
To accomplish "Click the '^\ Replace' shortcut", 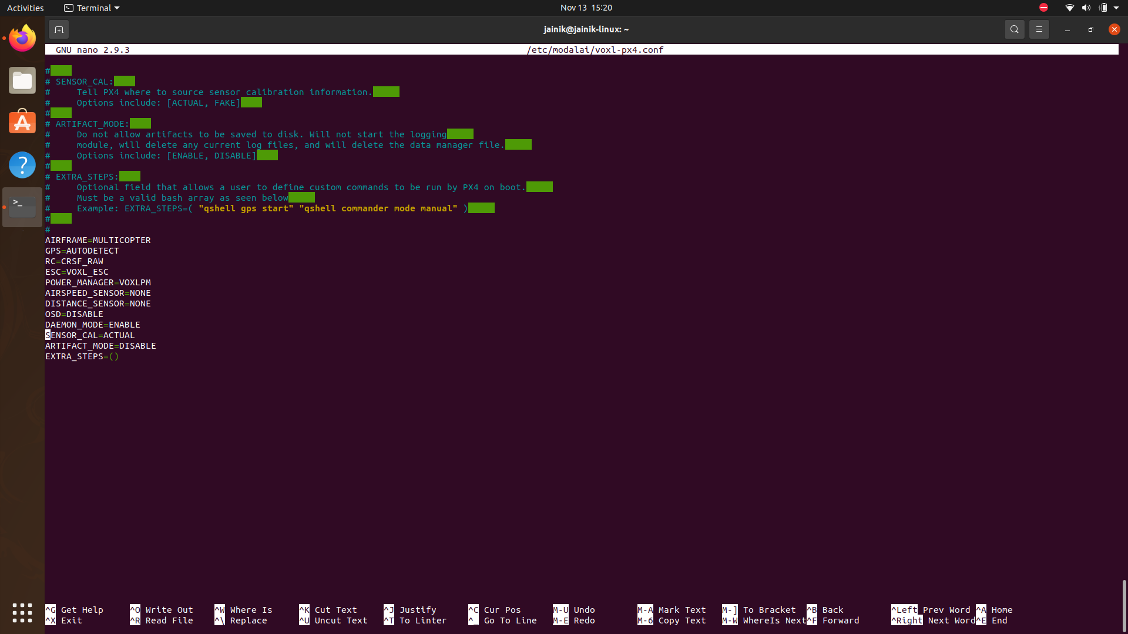I will pos(241,620).
